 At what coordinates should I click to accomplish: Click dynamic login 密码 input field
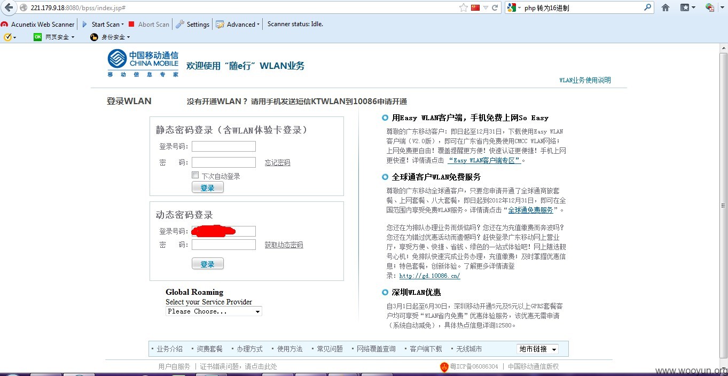pos(224,245)
